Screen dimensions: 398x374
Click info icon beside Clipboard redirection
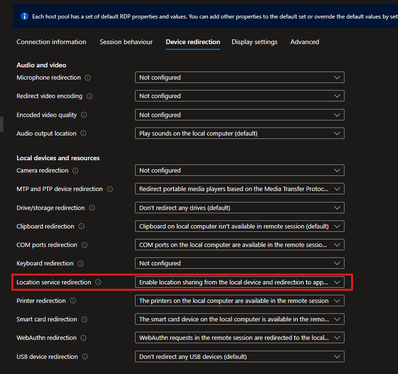(81, 227)
